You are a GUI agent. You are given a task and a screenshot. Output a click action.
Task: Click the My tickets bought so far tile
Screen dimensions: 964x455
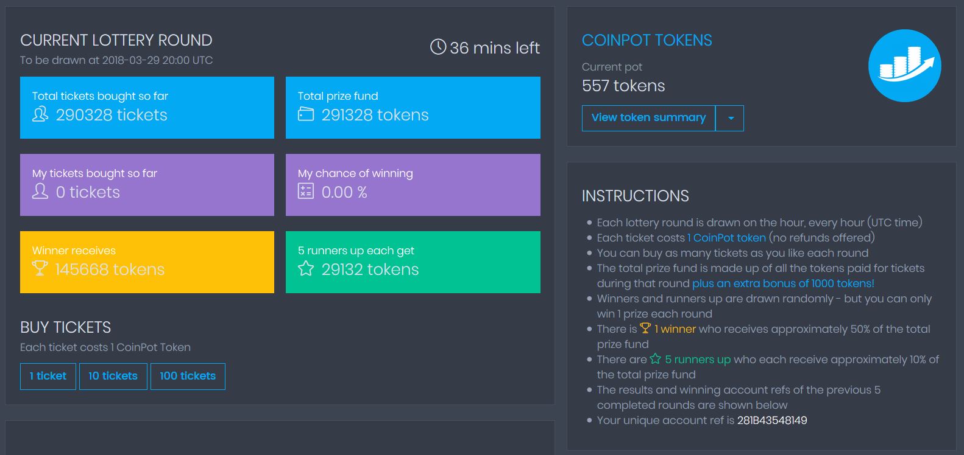click(147, 185)
